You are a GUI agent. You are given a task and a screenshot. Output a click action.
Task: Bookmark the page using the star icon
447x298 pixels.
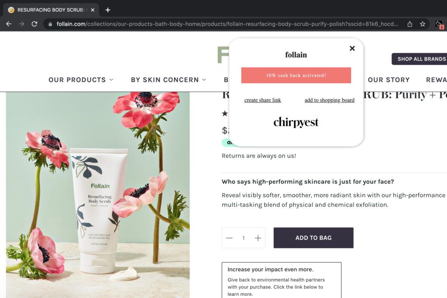click(x=423, y=24)
